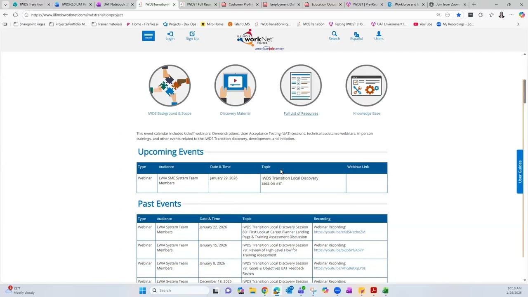The height and width of the screenshot is (297, 528).
Task: Click the page vertical scrollbar thumb
Action: pos(525,91)
